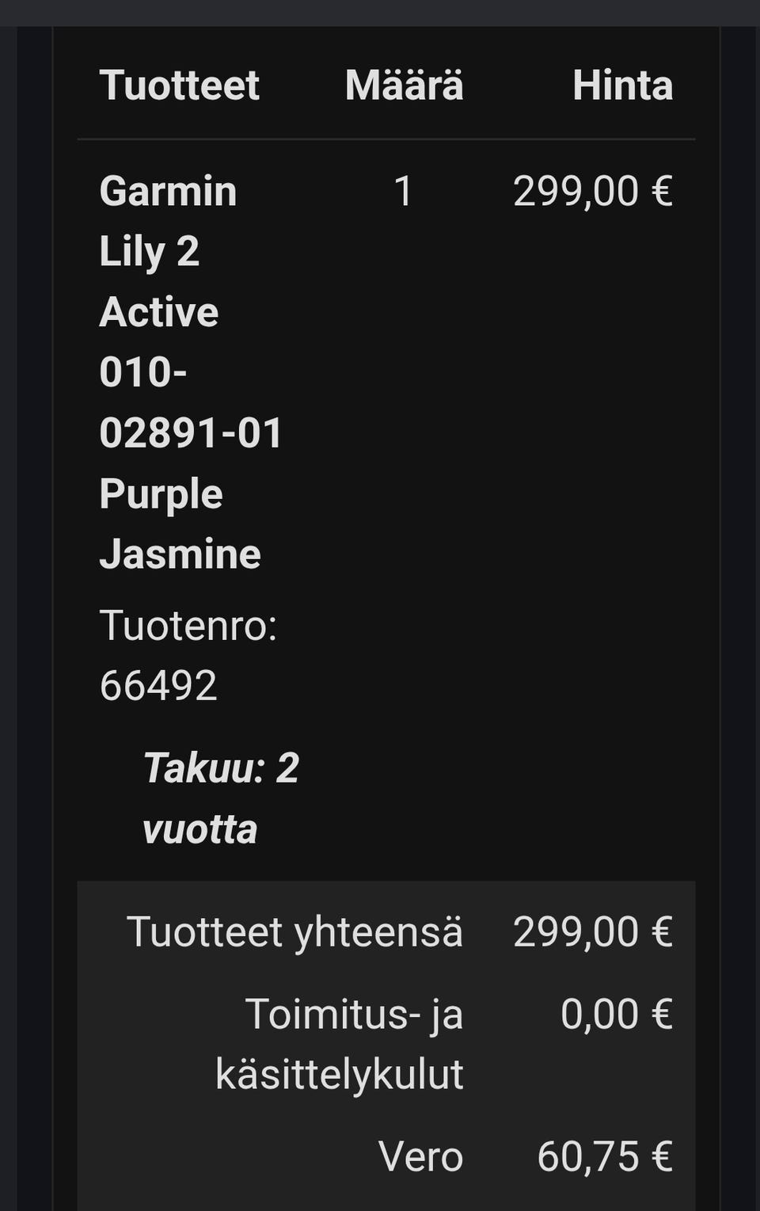Select the delivery cost 0,00 €

[616, 1015]
